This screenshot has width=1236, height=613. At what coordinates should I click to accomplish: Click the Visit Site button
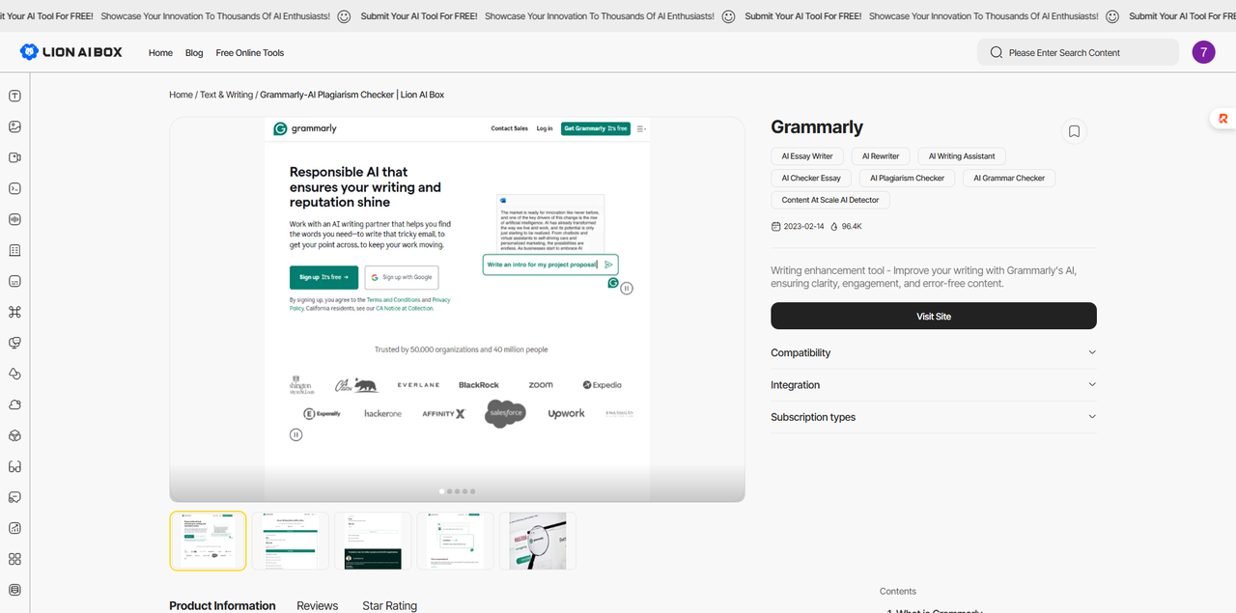[934, 316]
